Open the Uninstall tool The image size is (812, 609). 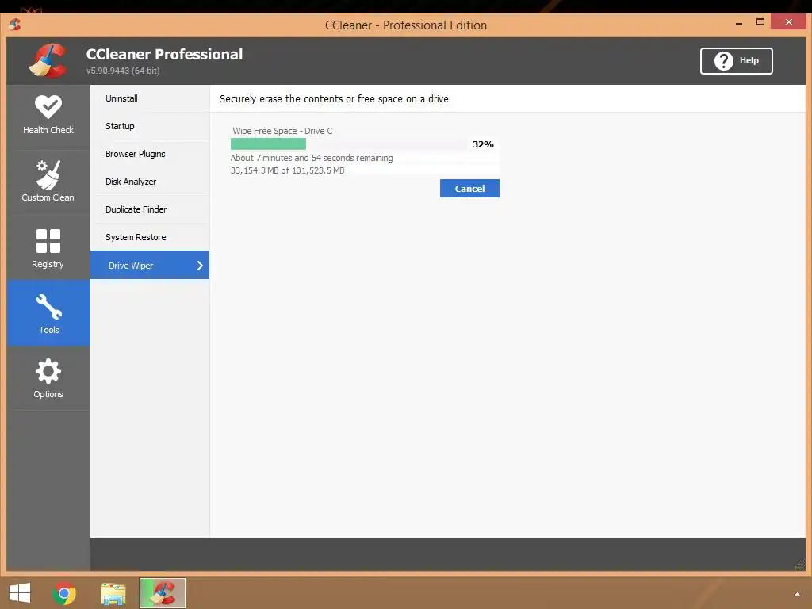(150, 98)
